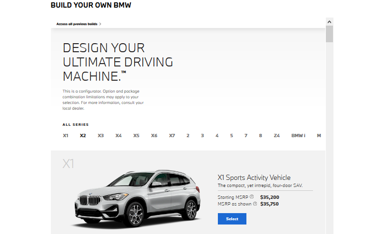The width and height of the screenshot is (372, 234).
Task: Choose the 2 series tab
Action: (x=188, y=136)
